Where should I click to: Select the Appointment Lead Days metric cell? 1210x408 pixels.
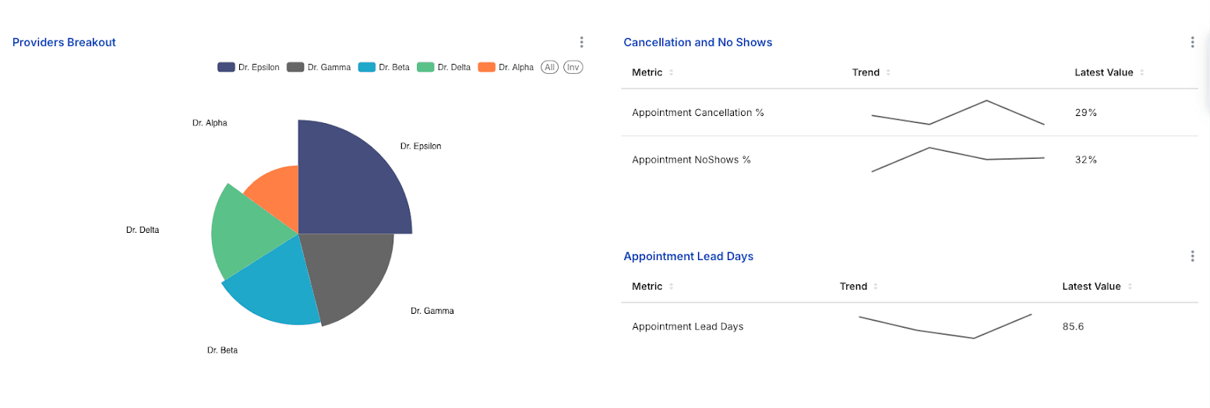pos(688,326)
